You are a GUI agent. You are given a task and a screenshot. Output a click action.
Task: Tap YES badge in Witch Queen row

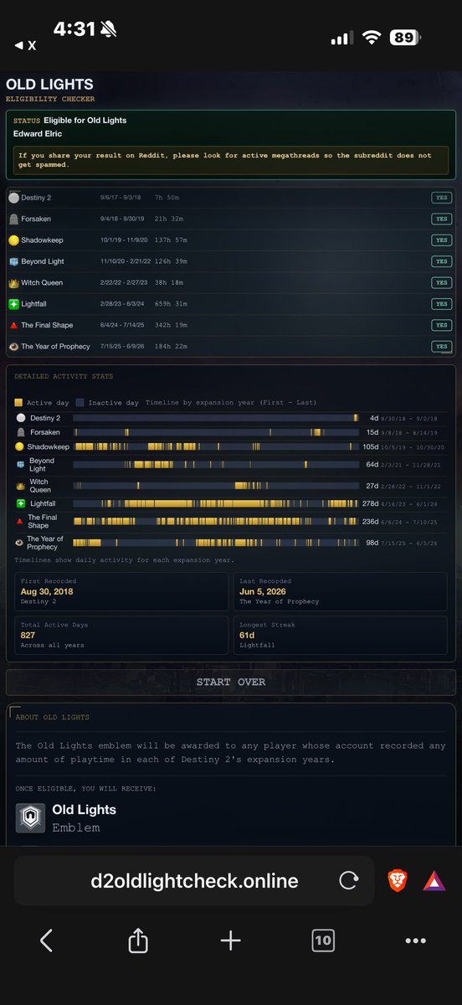point(441,283)
